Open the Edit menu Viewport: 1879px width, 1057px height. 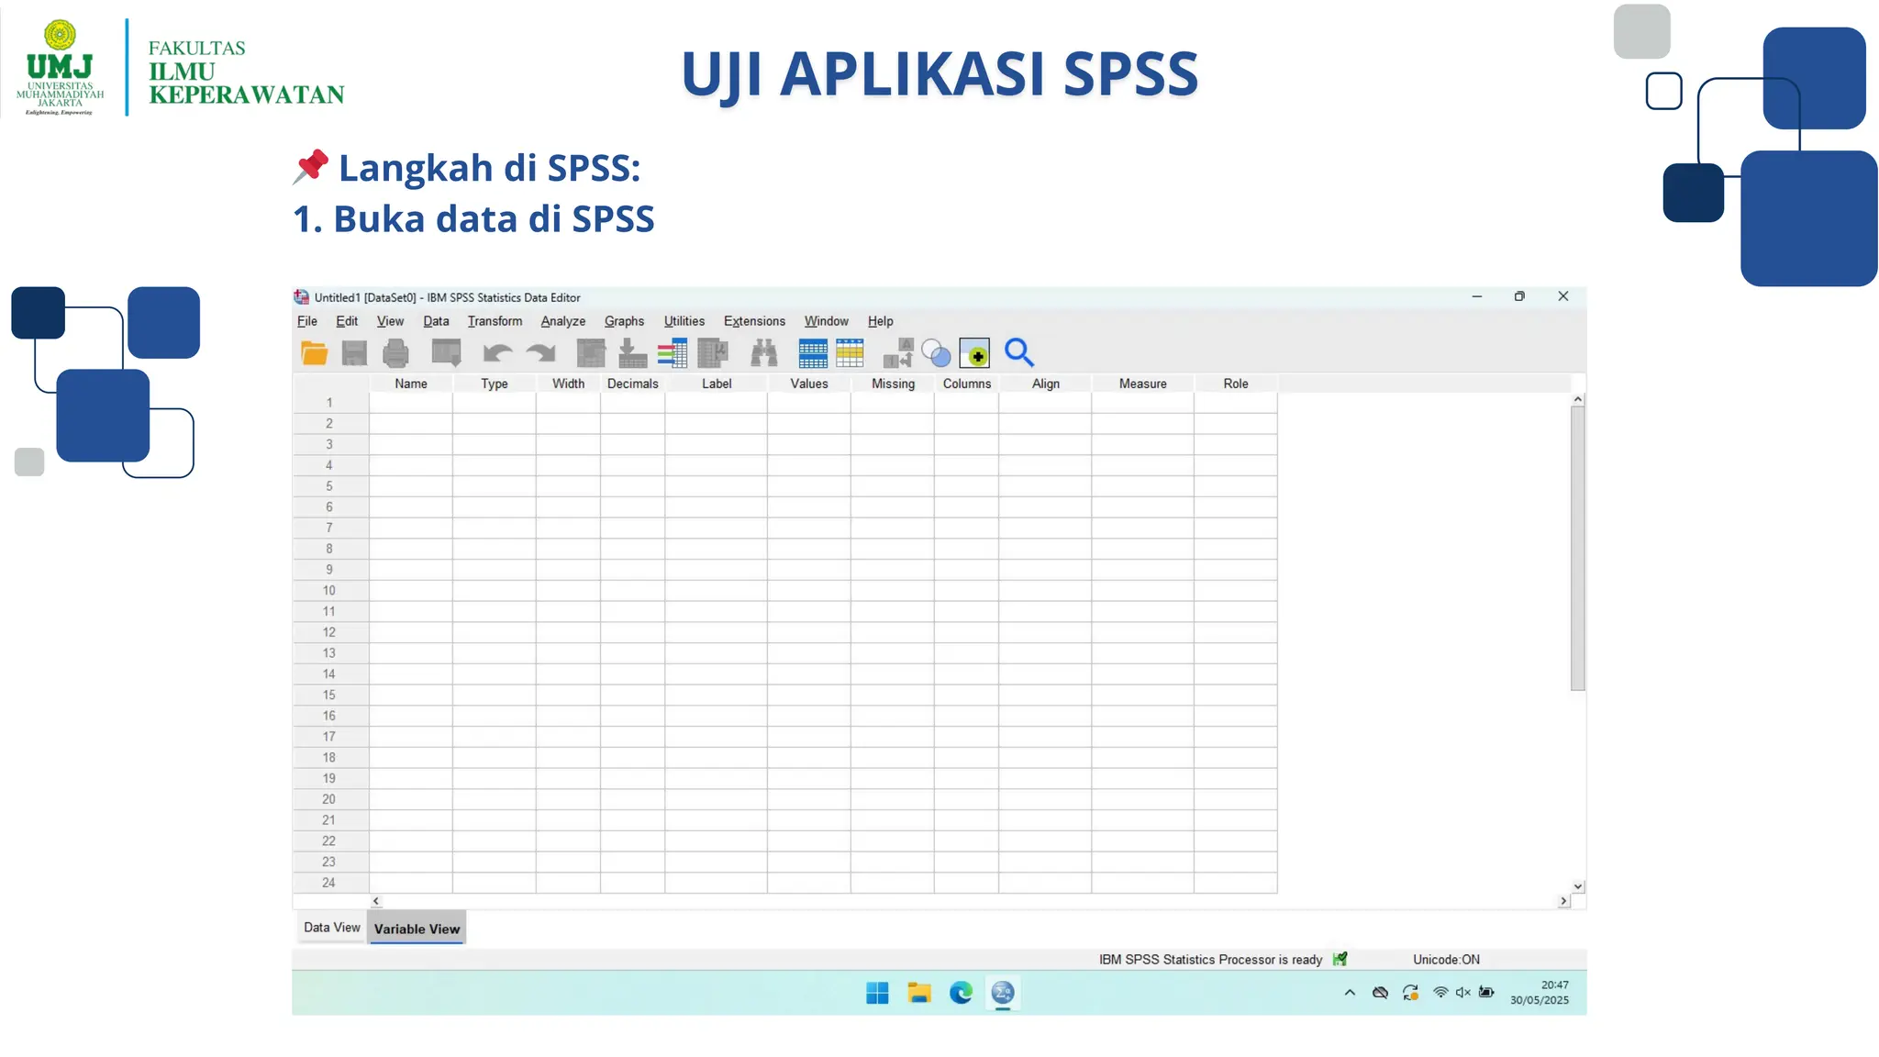[347, 321]
